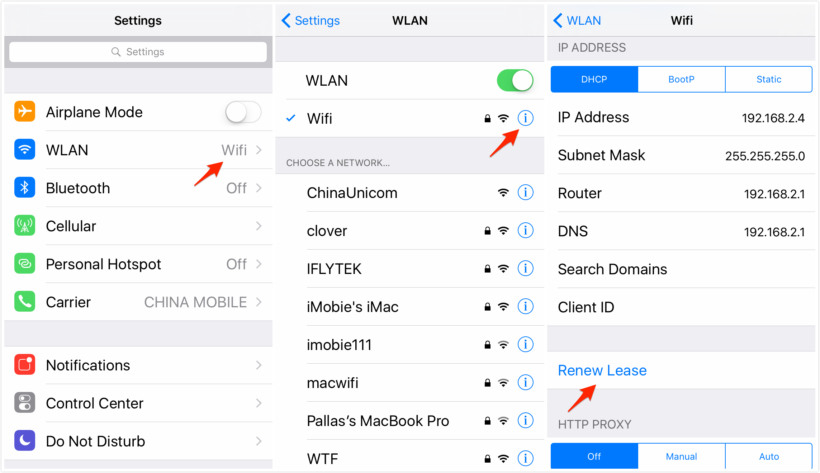This screenshot has height=473, width=820.
Task: Open info button for connected Wifi network
Action: (x=525, y=118)
